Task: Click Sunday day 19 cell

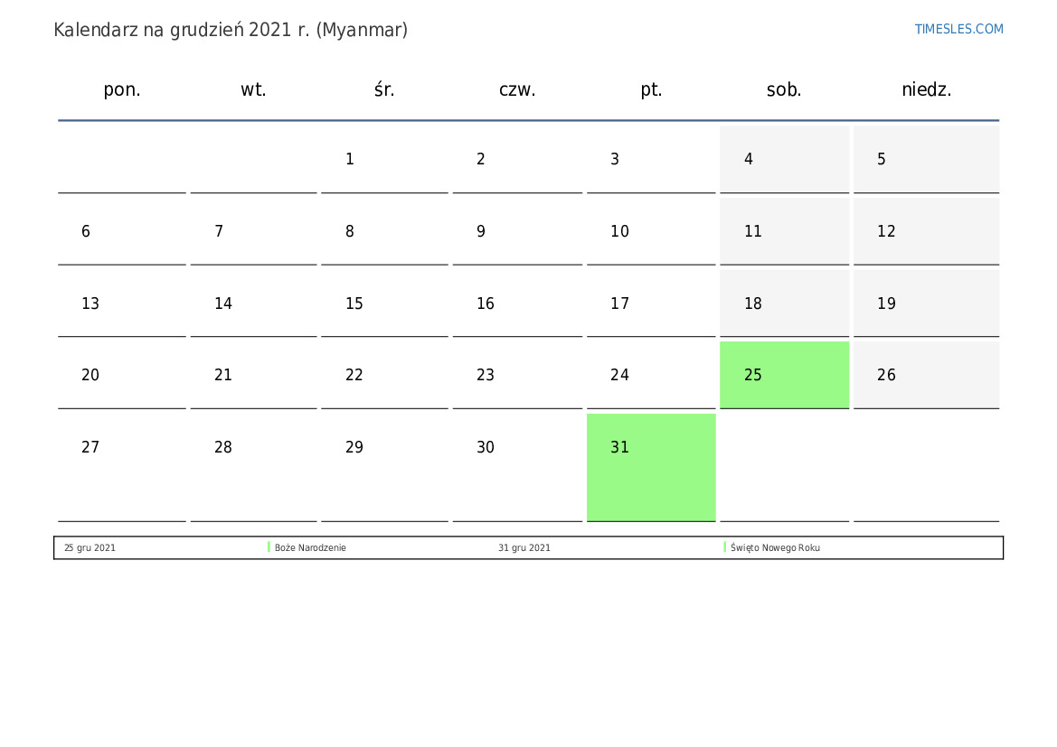Action: (x=926, y=303)
